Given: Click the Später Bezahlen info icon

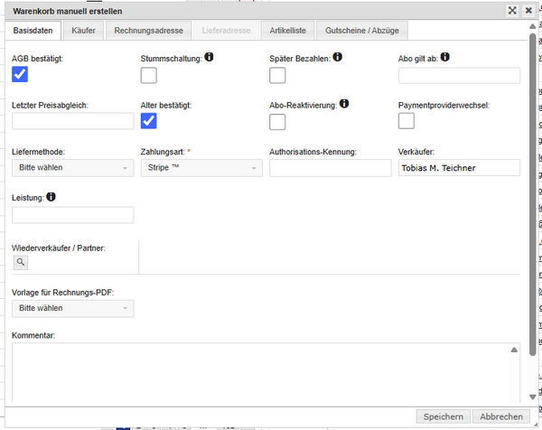Looking at the screenshot, I should click(337, 57).
